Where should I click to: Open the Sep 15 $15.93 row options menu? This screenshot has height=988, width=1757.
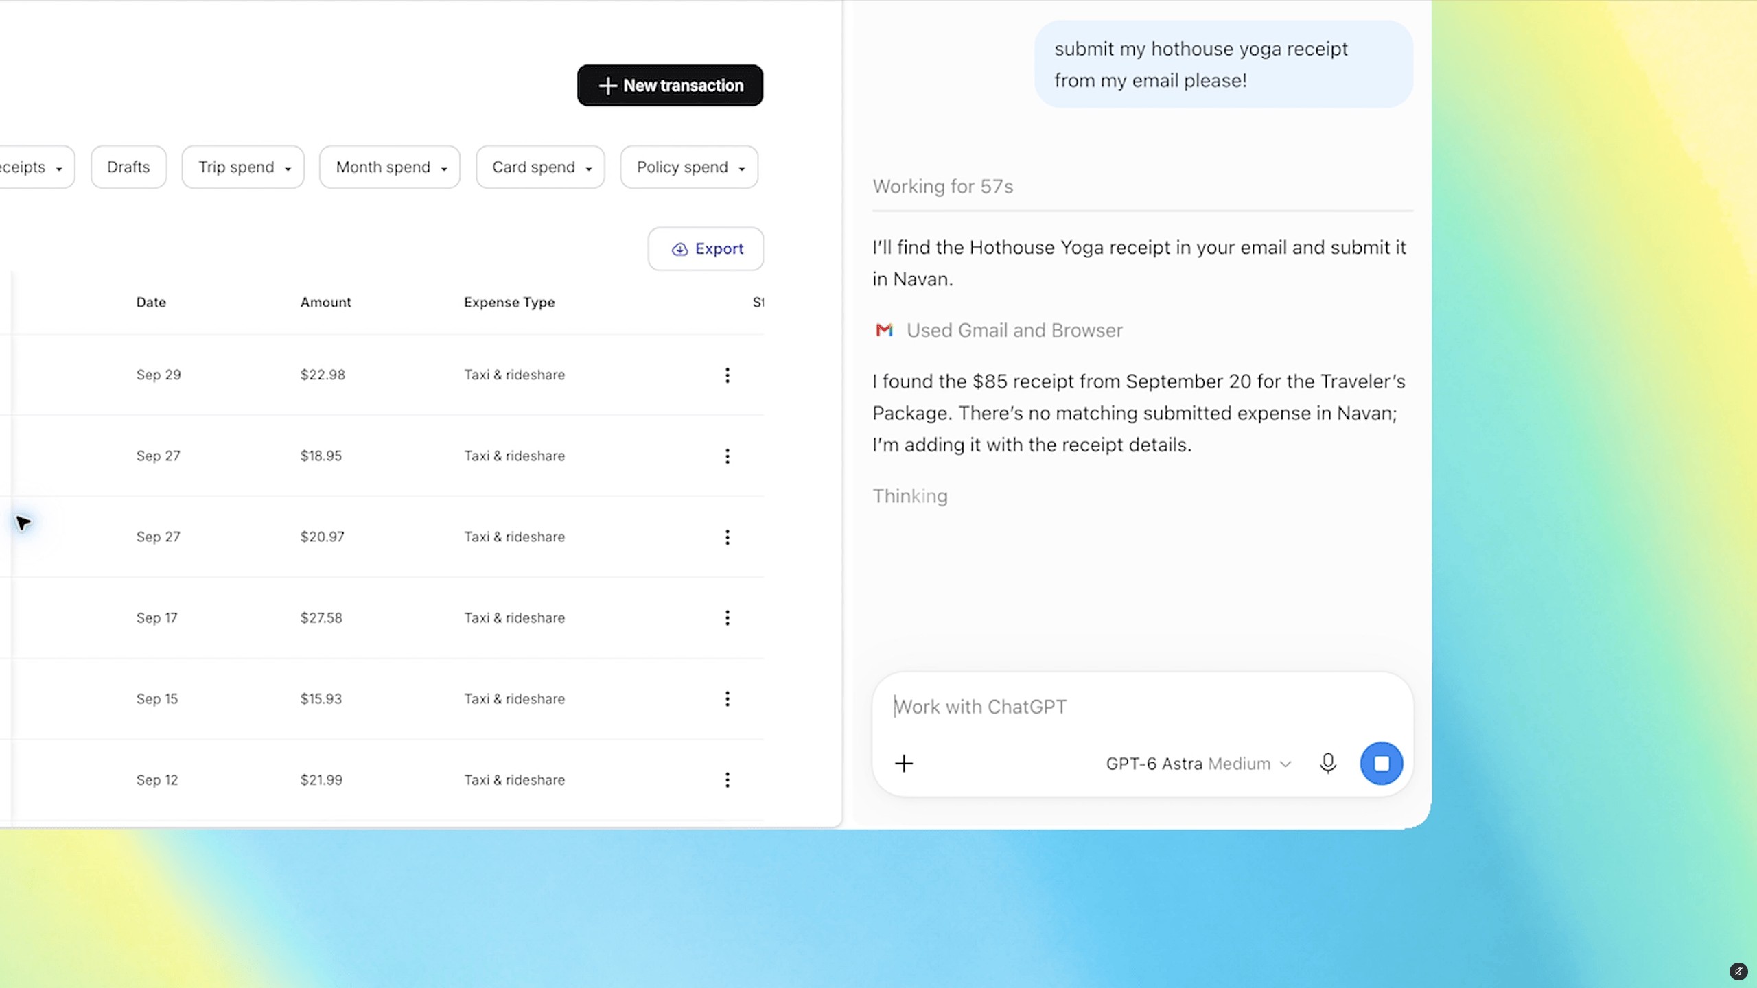click(727, 698)
